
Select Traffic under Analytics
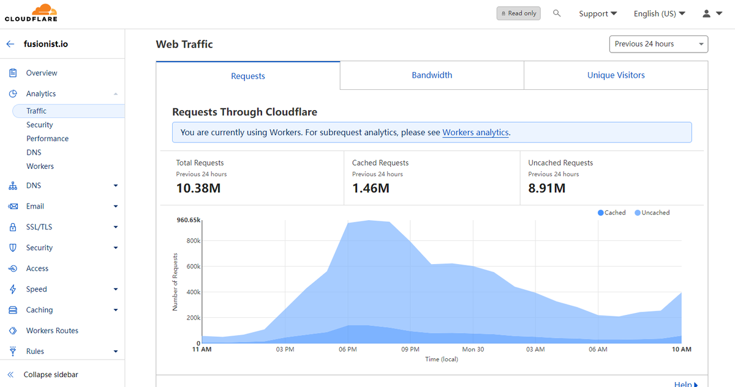[x=68, y=111]
